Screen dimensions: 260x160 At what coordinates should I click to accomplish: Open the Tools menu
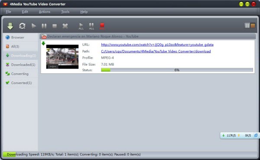(65, 12)
